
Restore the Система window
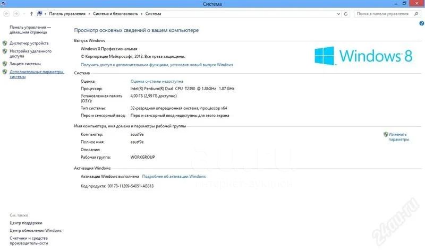pyautogui.click(x=404, y=4)
